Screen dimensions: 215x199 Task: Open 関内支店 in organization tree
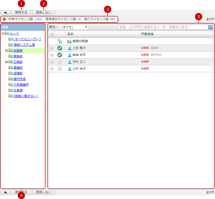click(20, 79)
